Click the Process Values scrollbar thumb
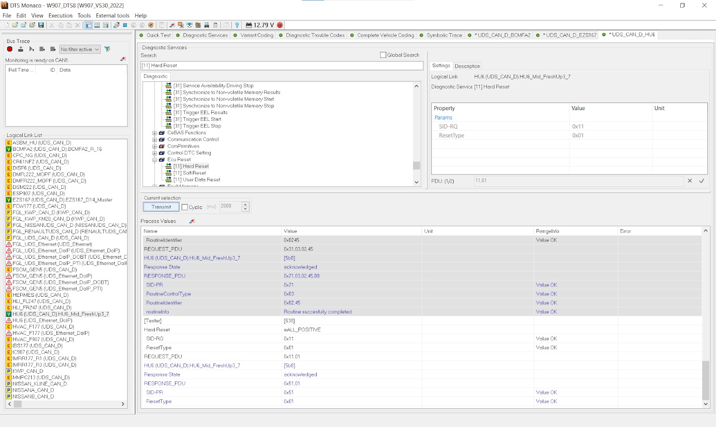This screenshot has height=427, width=716. (706, 380)
